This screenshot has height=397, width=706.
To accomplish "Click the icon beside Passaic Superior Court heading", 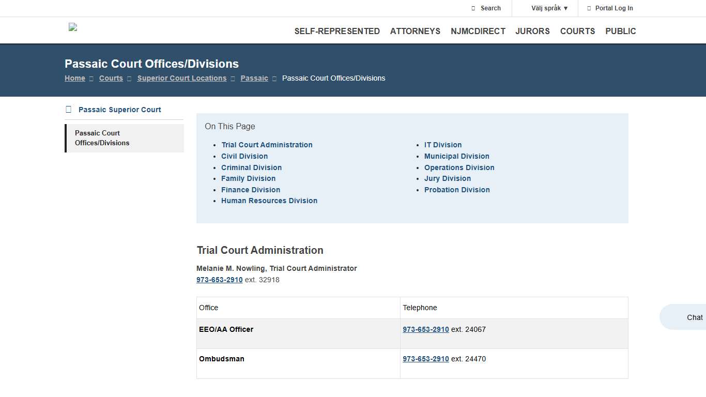I will pos(68,109).
